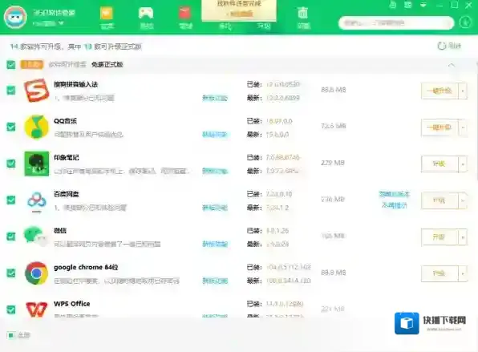This screenshot has width=478, height=352.
Task: Uncheck the QQ音乐 checkbox
Action: 11,127
